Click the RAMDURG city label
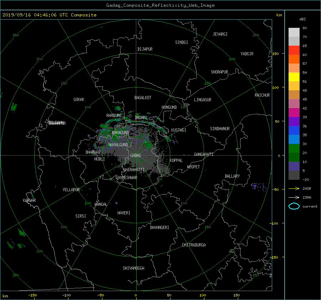Viewport: 321px width, 300px height. pos(114,116)
